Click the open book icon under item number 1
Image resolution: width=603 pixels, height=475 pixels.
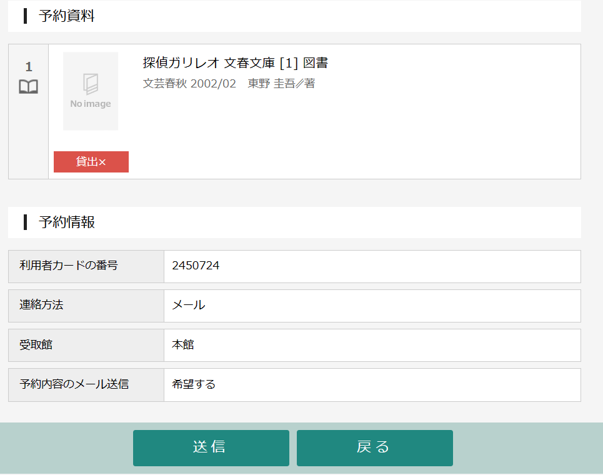[28, 87]
